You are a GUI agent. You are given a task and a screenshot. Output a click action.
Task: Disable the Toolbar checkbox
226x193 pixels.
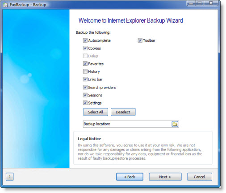pyautogui.click(x=140, y=40)
